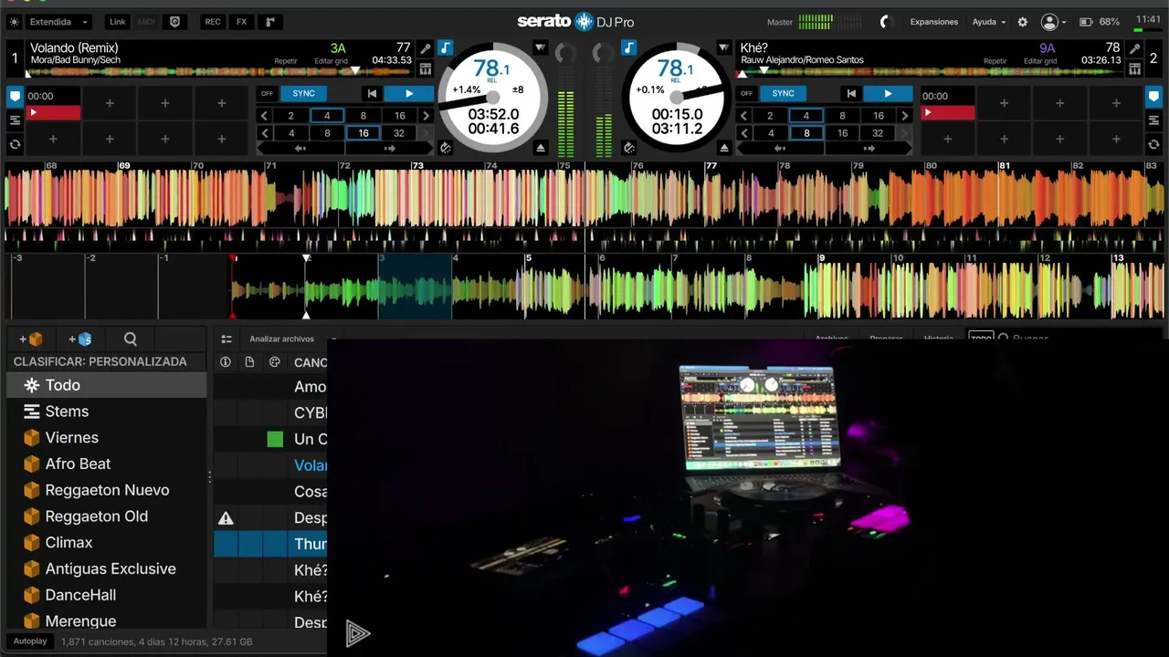The height and width of the screenshot is (657, 1169).
Task: Toggle key lock note icon on deck 2
Action: pyautogui.click(x=628, y=47)
